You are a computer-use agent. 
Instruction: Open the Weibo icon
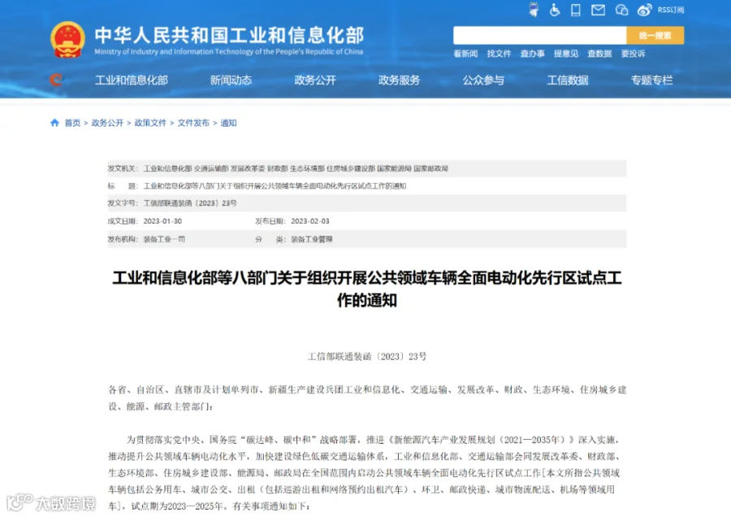coord(644,9)
